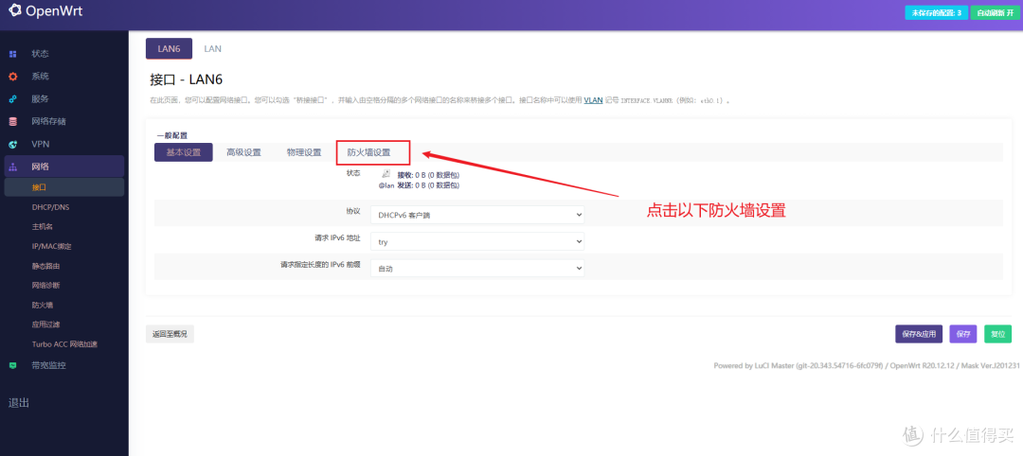
Task: Open the 主机名 page
Action: [42, 227]
